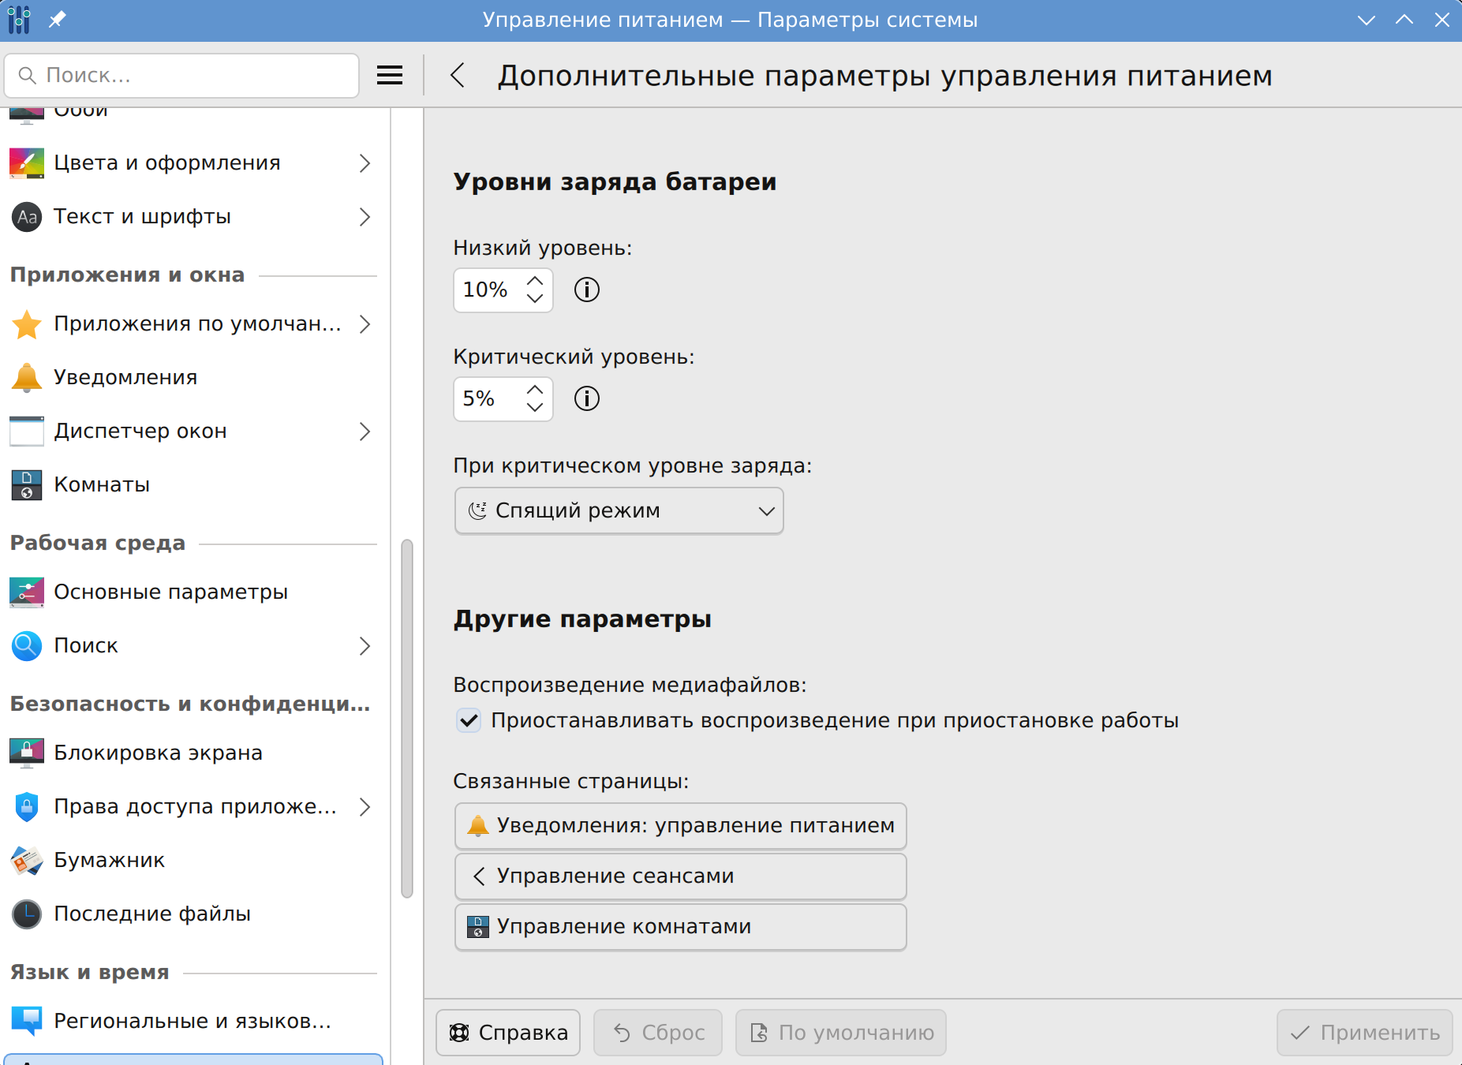This screenshot has width=1462, height=1065.
Task: Click the Справка button
Action: pos(508,1033)
